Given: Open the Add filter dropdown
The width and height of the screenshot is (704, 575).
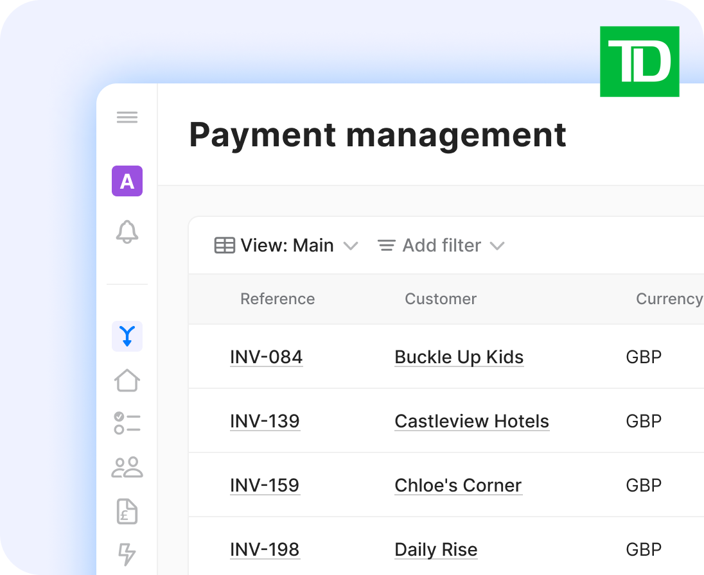Looking at the screenshot, I should click(441, 245).
